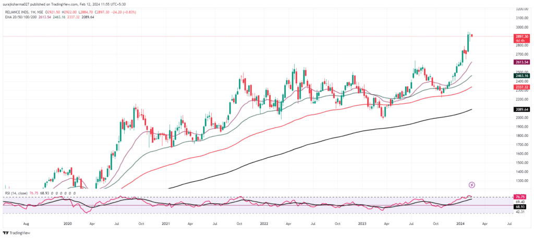Click the 2021 label on the time axis
The width and height of the screenshot is (534, 238).
click(x=166, y=224)
